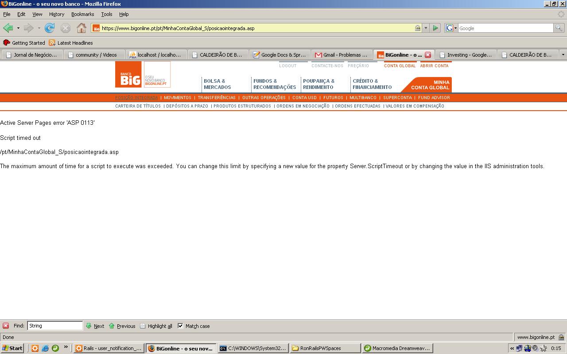
Task: Open TRANSFERÊNCIAS in orange navigation bar
Action: (x=217, y=98)
